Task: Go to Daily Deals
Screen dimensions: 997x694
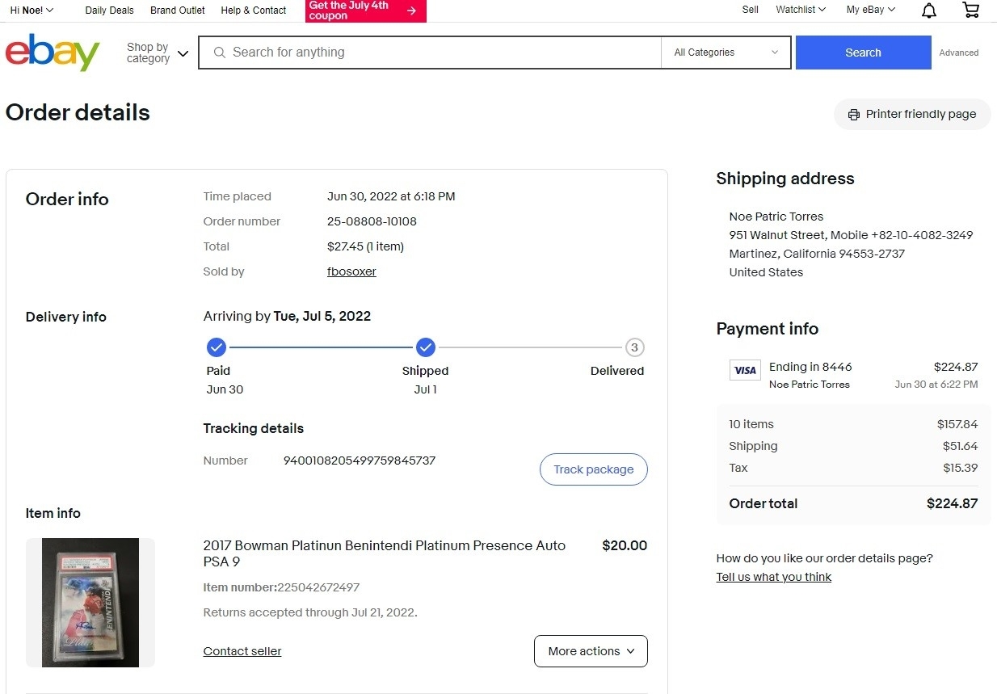Action: [x=110, y=11]
